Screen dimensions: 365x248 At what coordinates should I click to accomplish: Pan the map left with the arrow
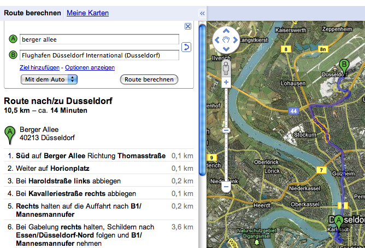coord(217,40)
